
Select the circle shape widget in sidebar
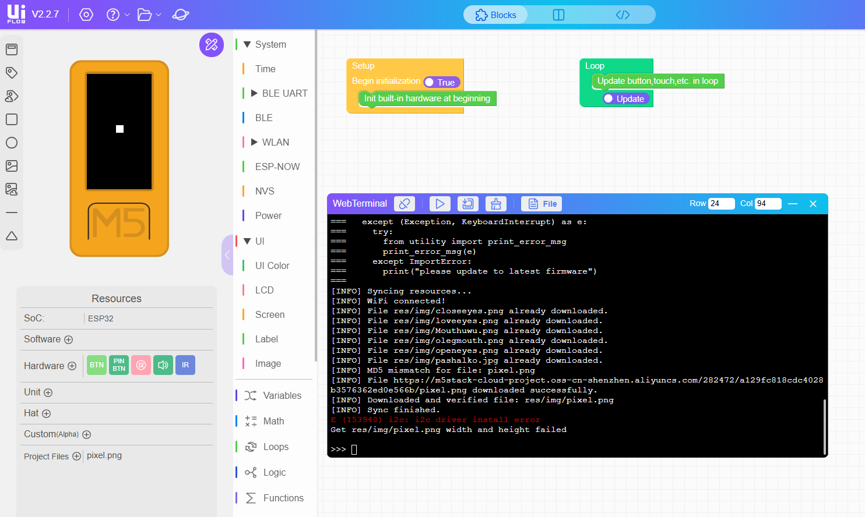tap(12, 143)
